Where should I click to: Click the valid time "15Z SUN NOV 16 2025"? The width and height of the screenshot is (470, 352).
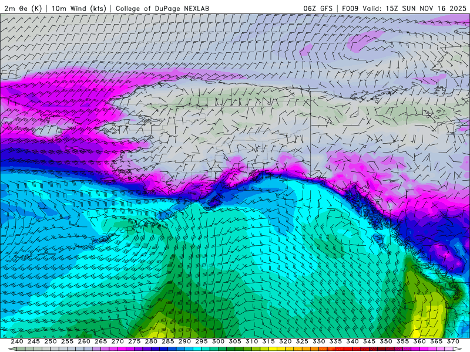pos(426,8)
